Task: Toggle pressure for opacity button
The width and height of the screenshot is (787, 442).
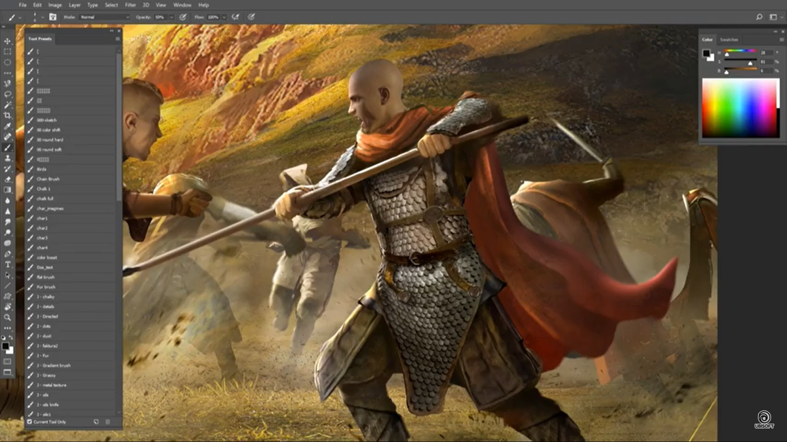Action: 182,17
